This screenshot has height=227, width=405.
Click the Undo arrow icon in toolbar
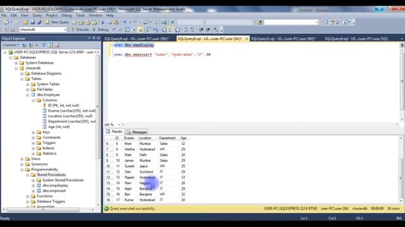click(125, 23)
